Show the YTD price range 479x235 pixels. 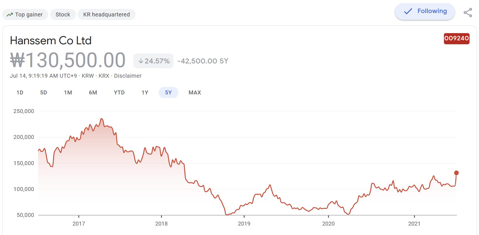pos(119,92)
